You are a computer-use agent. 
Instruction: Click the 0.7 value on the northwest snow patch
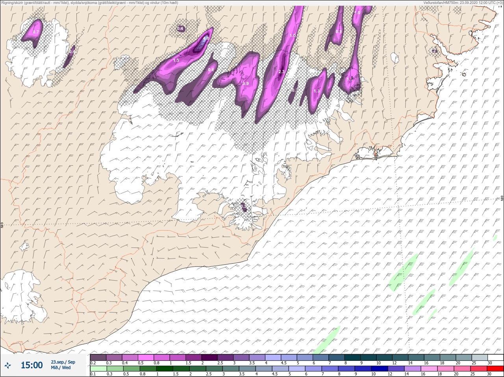point(36,32)
